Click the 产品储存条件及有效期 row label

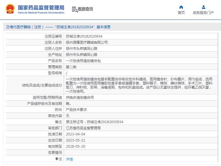[x=44, y=104]
